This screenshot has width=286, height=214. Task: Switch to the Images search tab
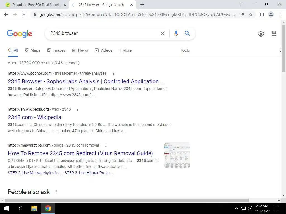[56, 50]
